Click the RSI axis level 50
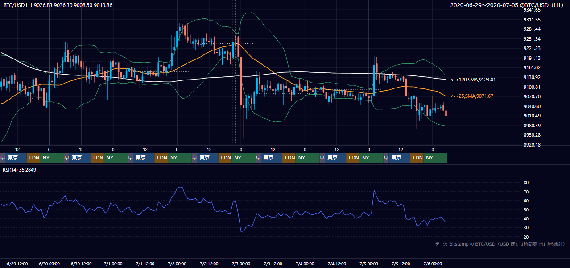570x268 pixels. coord(526,209)
